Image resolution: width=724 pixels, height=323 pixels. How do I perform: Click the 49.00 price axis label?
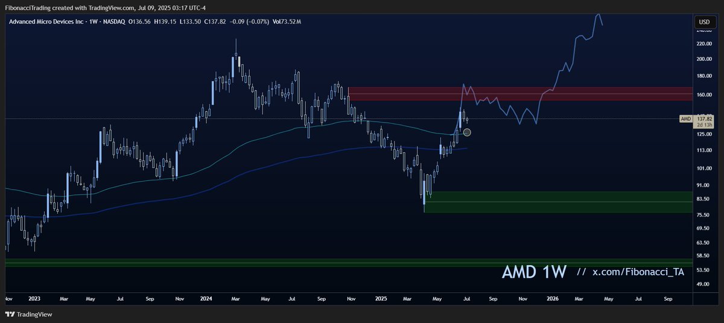click(x=704, y=284)
